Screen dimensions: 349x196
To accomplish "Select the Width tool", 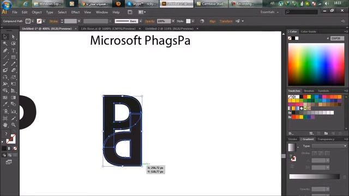I will tap(5, 84).
